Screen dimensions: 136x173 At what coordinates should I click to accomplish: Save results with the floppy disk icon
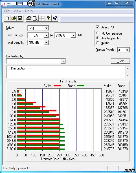tap(20, 18)
